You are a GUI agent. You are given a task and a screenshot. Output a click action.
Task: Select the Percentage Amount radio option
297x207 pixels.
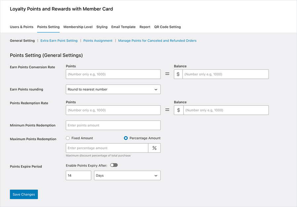point(126,138)
